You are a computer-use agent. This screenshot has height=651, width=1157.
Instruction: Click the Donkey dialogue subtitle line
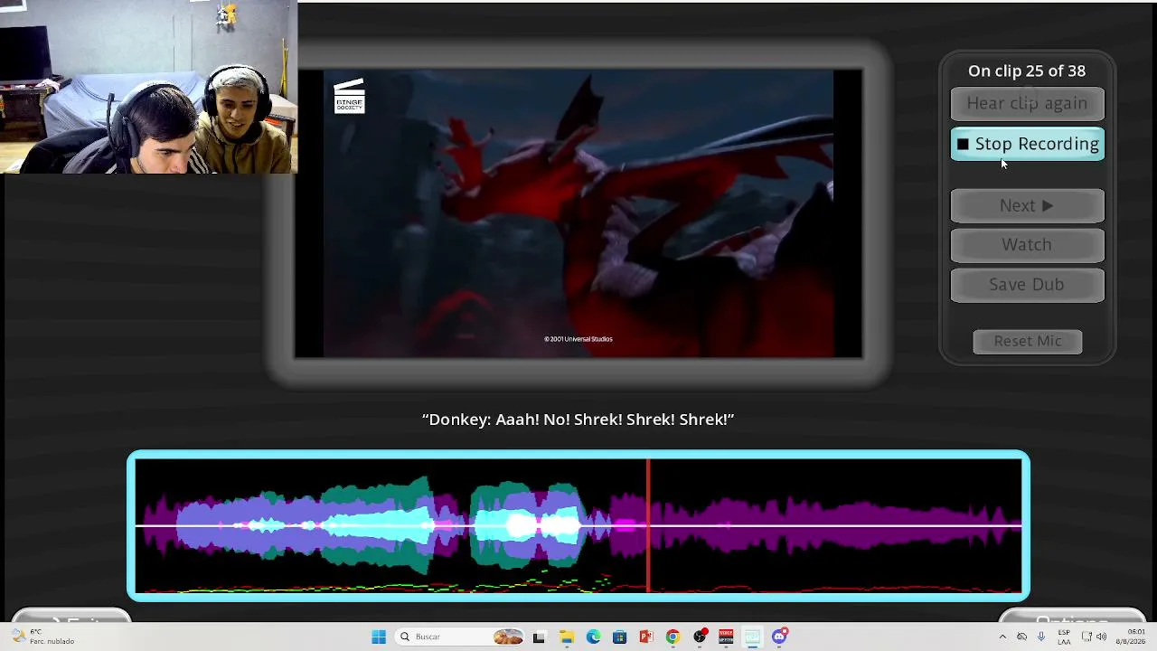[578, 420]
